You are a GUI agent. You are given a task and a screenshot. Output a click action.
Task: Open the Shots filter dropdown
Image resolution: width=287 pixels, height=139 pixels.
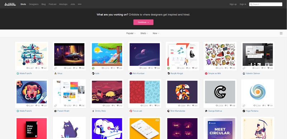(144, 33)
